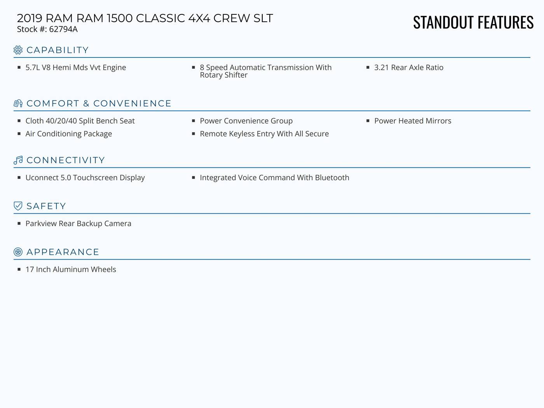Click Parkview Rear Backup Camera item
This screenshot has width=544, height=408.
pyautogui.click(x=78, y=223)
